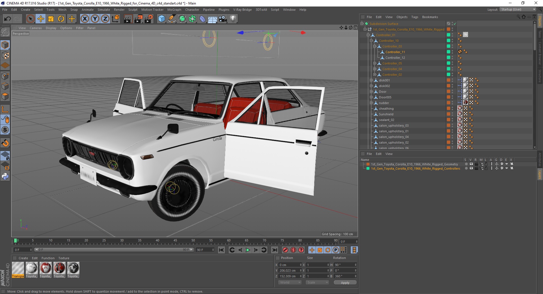Toggle visibility dots for sheathing object
This screenshot has height=294, width=543.
[453, 109]
